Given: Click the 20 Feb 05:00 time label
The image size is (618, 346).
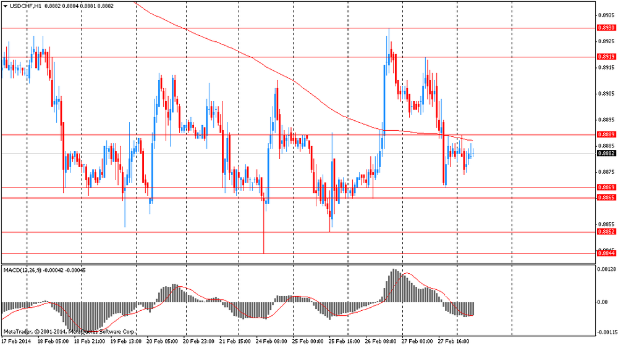Looking at the screenshot, I should [163, 341].
